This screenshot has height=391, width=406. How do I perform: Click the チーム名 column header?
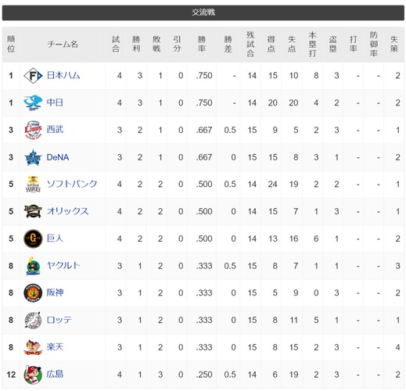click(x=63, y=45)
